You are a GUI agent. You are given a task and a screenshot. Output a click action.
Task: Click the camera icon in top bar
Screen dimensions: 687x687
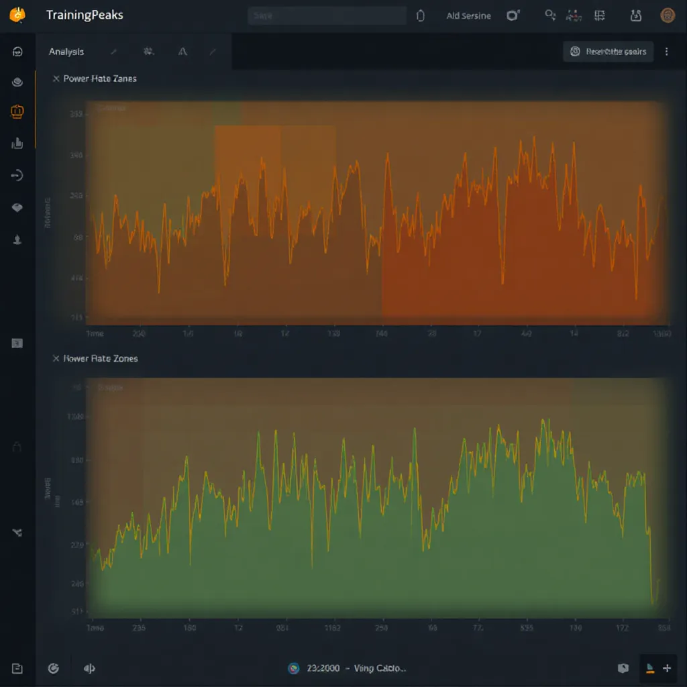[x=513, y=15]
